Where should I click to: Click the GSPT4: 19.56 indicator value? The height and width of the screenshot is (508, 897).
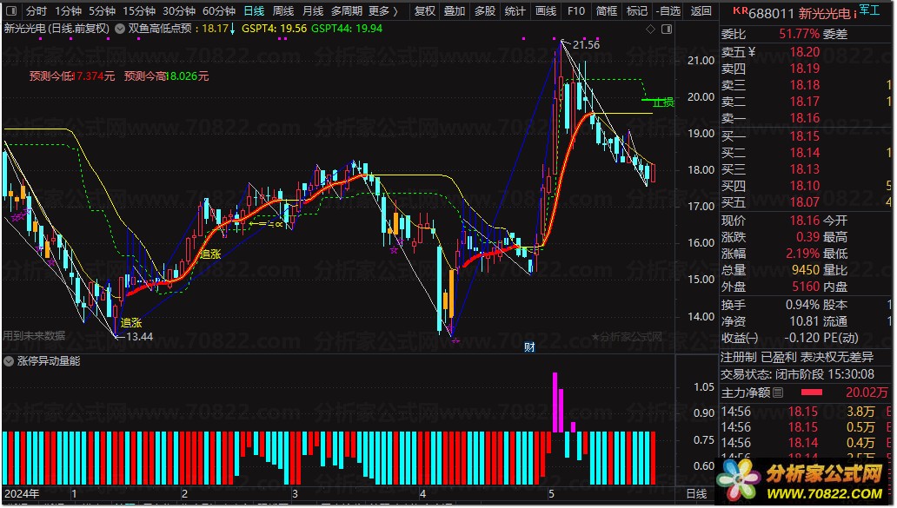tap(274, 29)
